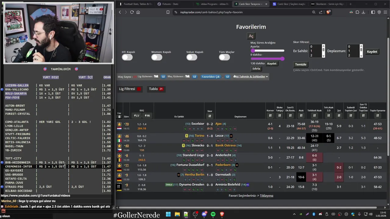Sort by Topla Oynama column arrows
The image size is (390, 219).
[x=378, y=116]
